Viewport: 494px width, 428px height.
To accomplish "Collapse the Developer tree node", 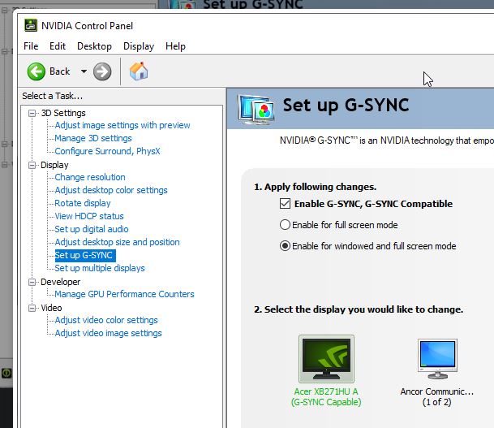I will pyautogui.click(x=32, y=282).
